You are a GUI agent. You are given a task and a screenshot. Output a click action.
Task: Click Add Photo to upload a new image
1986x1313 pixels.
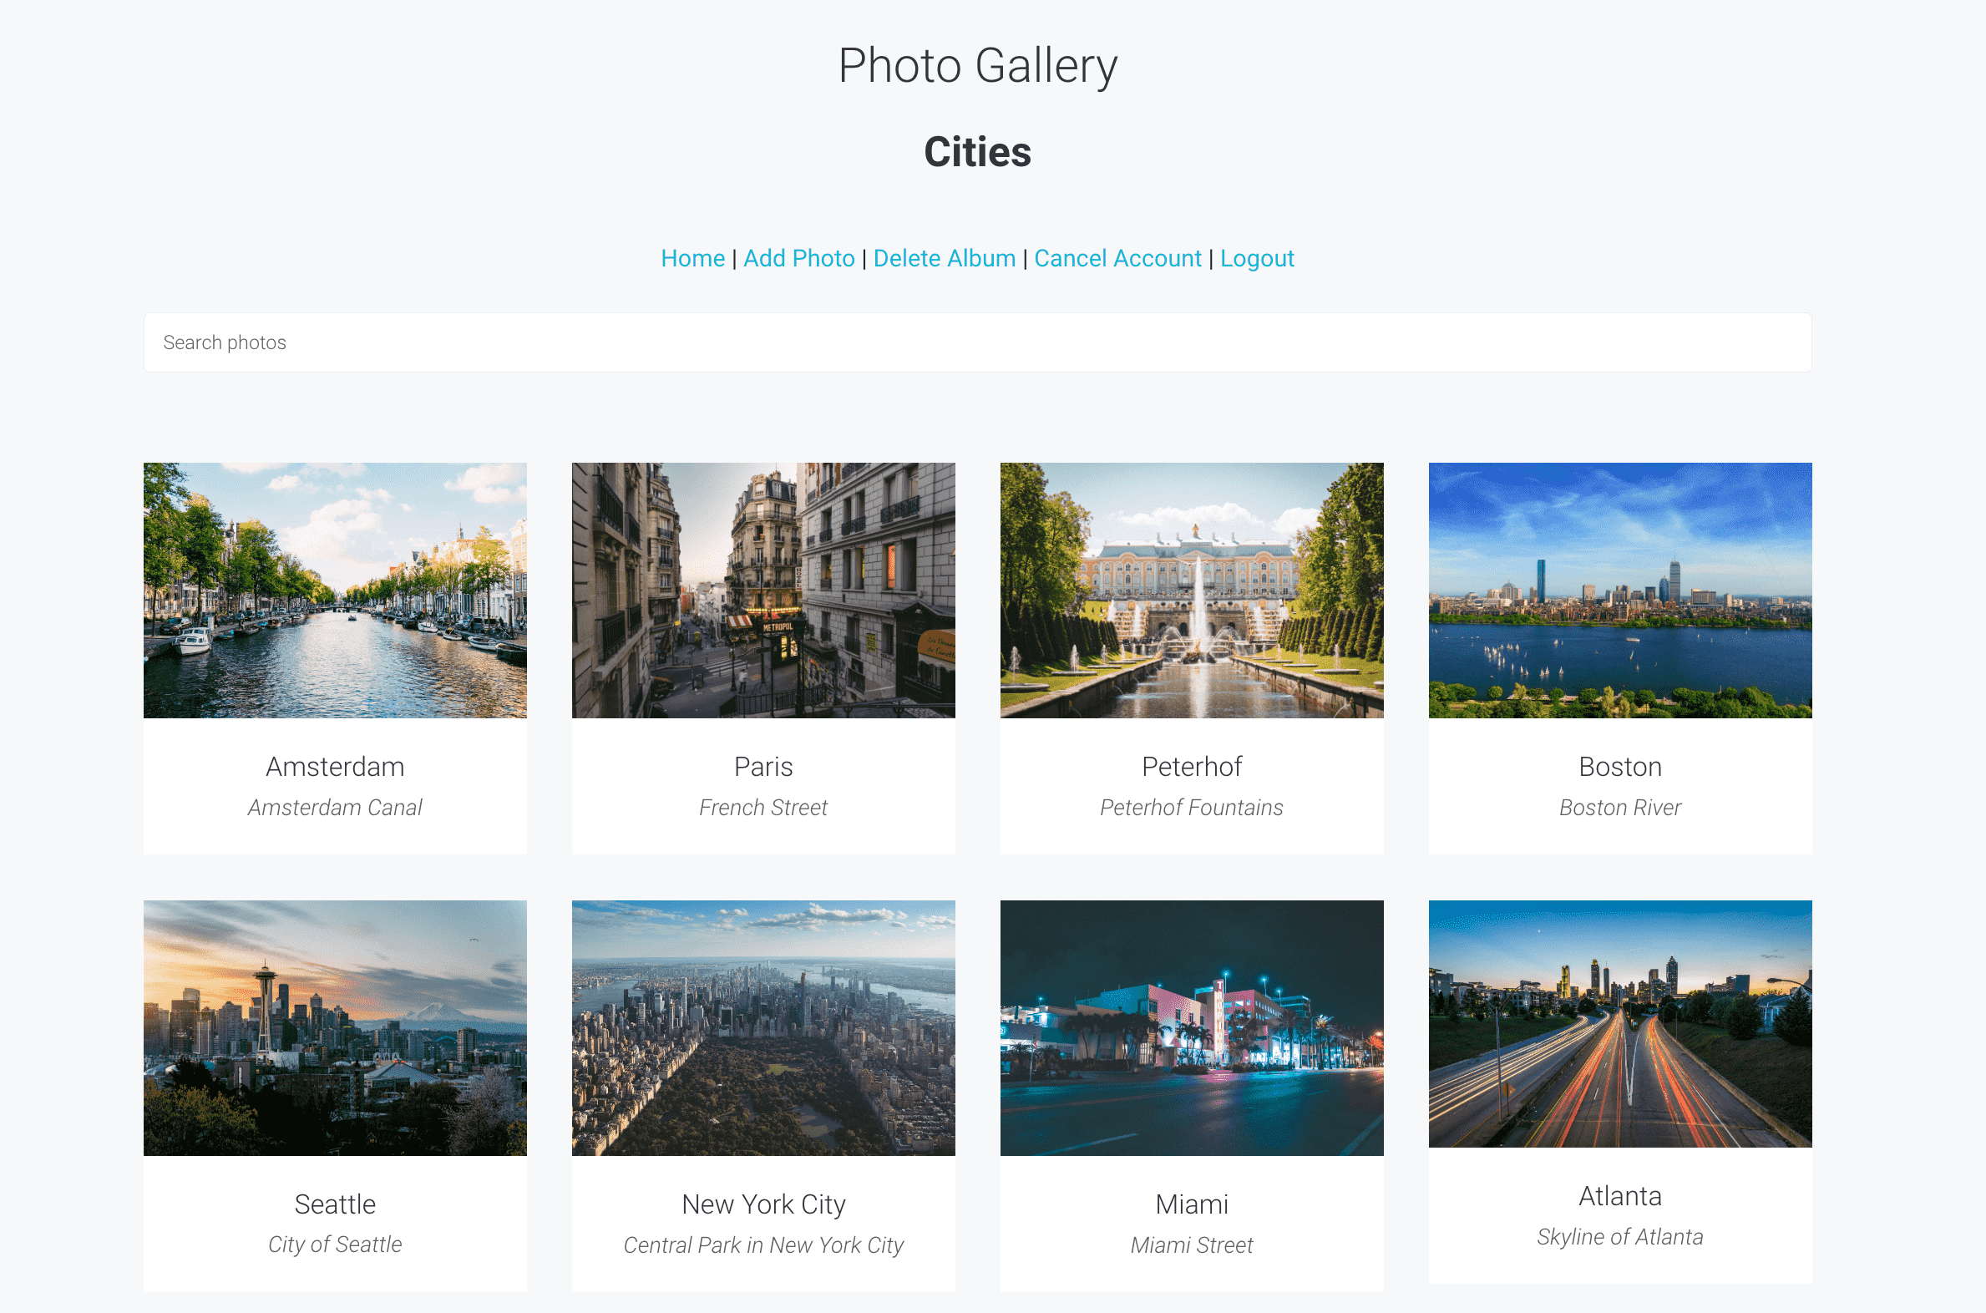(798, 258)
